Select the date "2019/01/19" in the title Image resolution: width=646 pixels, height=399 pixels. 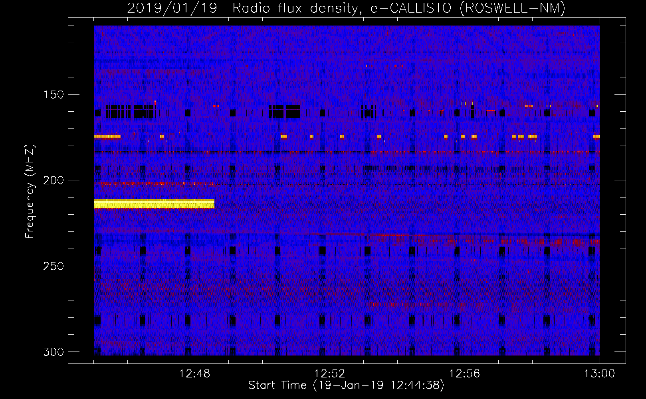pyautogui.click(x=172, y=8)
